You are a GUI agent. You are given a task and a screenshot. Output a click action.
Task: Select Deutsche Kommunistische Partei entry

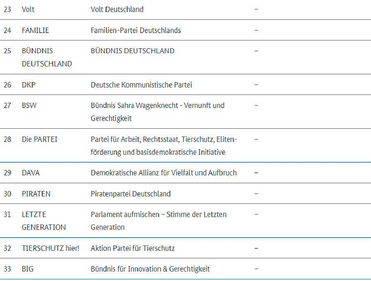tap(141, 85)
